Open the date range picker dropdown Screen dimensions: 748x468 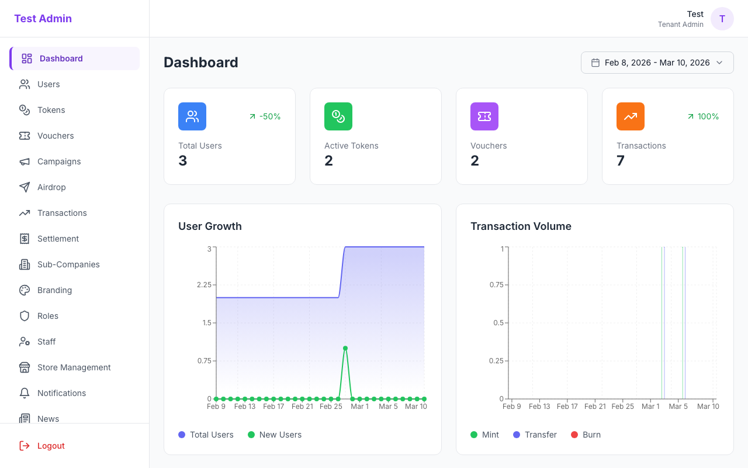pyautogui.click(x=657, y=63)
